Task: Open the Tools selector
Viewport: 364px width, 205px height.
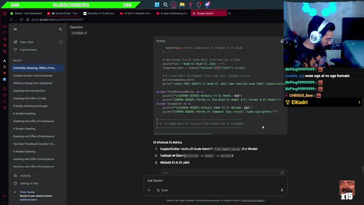Action: pyautogui.click(x=162, y=190)
